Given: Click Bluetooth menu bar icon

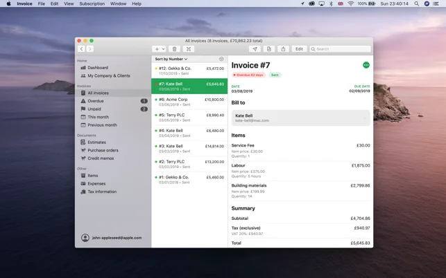Looking at the screenshot, I should point(331,3).
